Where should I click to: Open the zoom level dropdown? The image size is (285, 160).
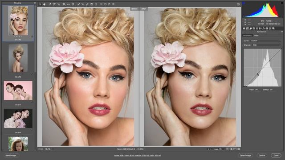[53, 149]
